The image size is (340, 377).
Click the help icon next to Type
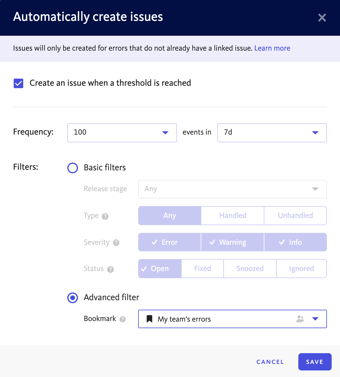point(105,216)
